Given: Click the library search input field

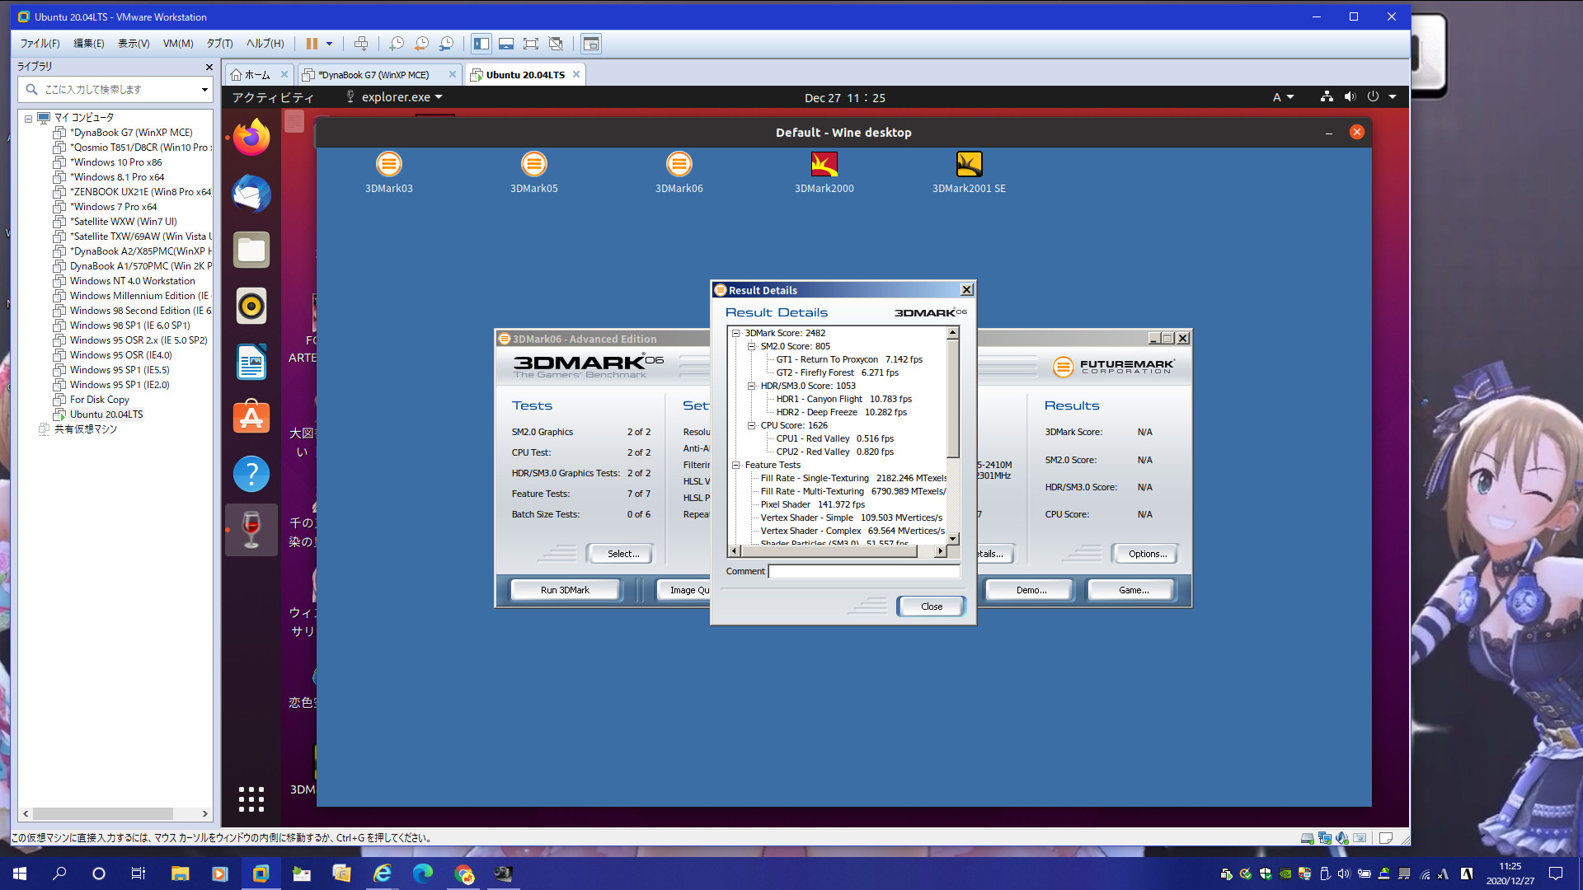Looking at the screenshot, I should (x=114, y=89).
